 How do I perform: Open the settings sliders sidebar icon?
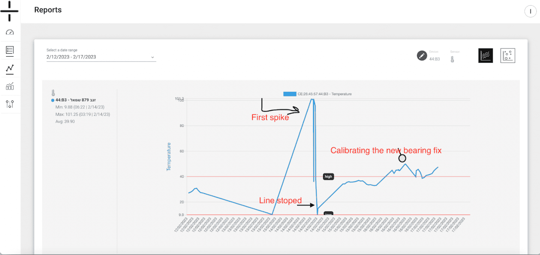click(10, 104)
